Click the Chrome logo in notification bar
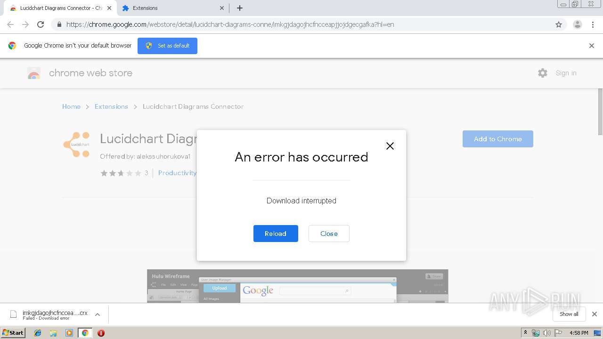Image resolution: width=603 pixels, height=339 pixels. 12,46
